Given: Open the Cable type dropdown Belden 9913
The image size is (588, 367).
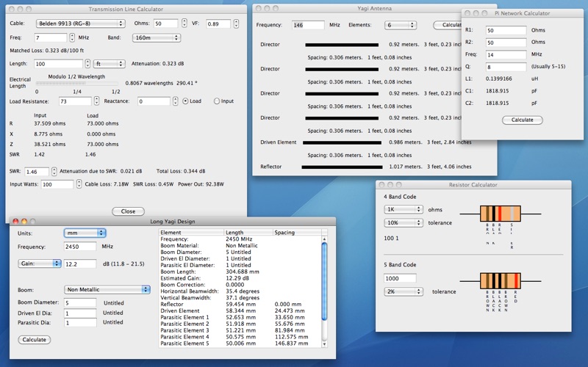Looking at the screenshot, I should 81,23.
